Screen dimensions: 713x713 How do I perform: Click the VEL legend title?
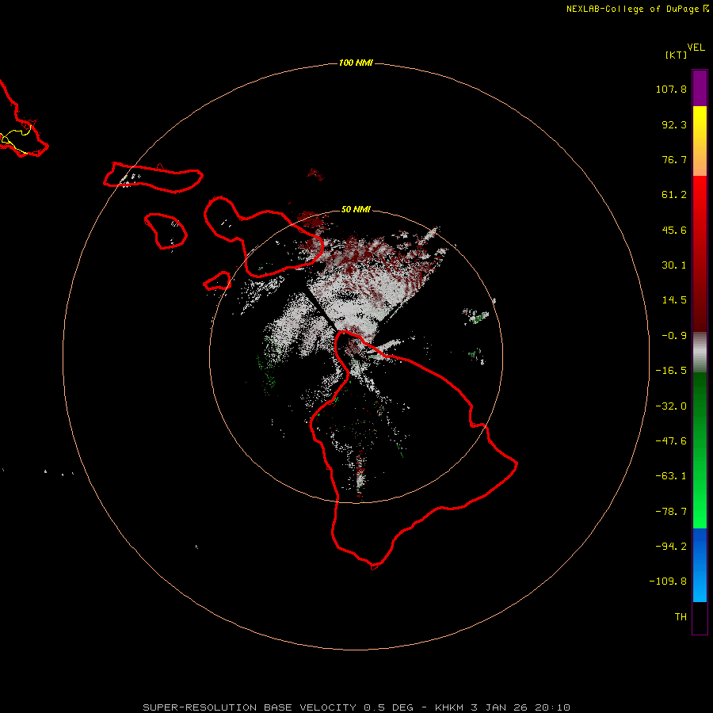click(696, 48)
